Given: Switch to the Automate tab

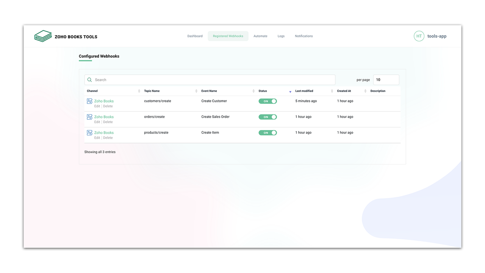Looking at the screenshot, I should [260, 36].
